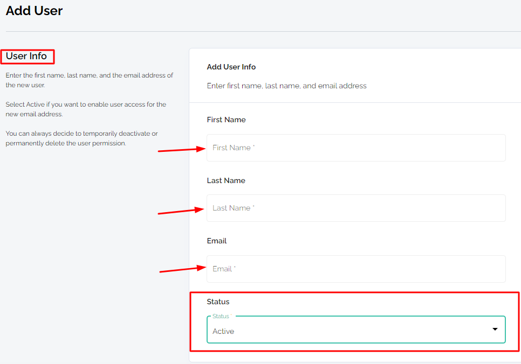Viewport: 521px width, 364px height.
Task: Click the Add User Info card title
Action: pos(231,67)
